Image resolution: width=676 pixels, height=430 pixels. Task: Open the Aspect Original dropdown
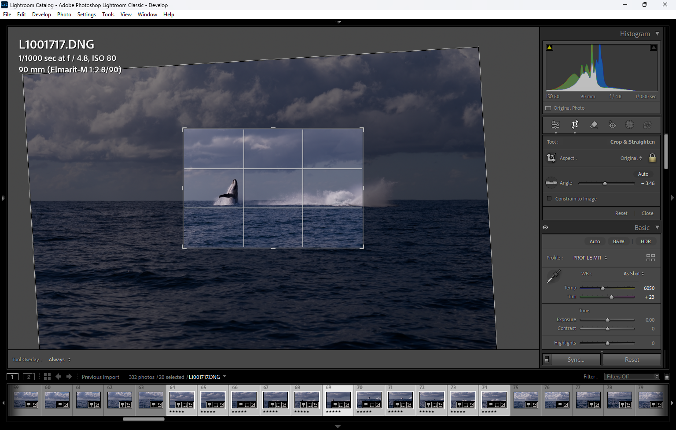(x=631, y=158)
